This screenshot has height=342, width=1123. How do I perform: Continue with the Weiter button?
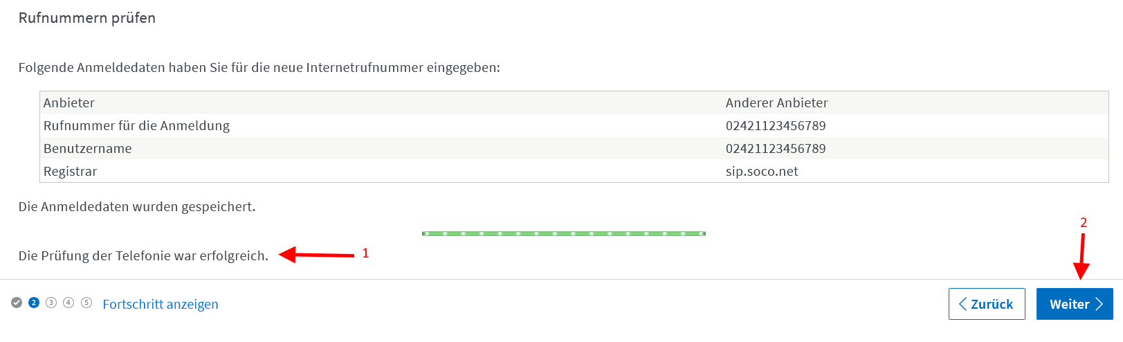pyautogui.click(x=1075, y=304)
